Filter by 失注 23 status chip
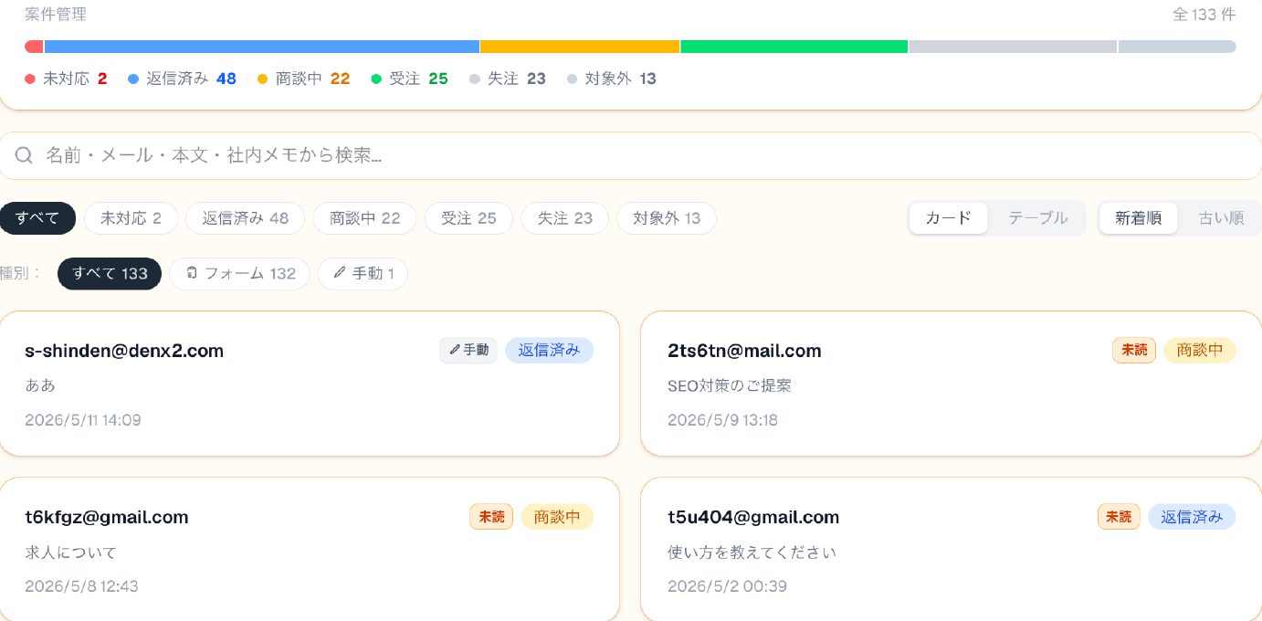The width and height of the screenshot is (1262, 621). (x=565, y=218)
